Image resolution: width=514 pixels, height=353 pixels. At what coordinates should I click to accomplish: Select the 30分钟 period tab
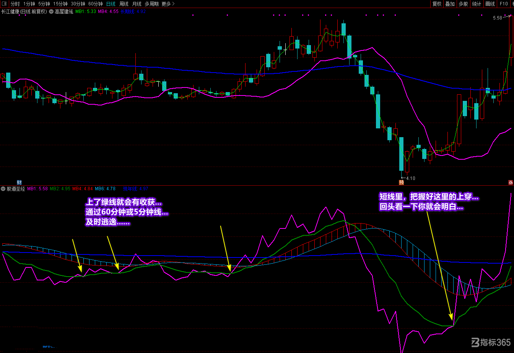(78, 4)
